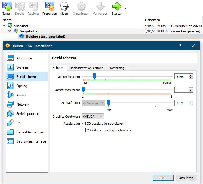Increase monitor count with up spinner

pos(191,89)
